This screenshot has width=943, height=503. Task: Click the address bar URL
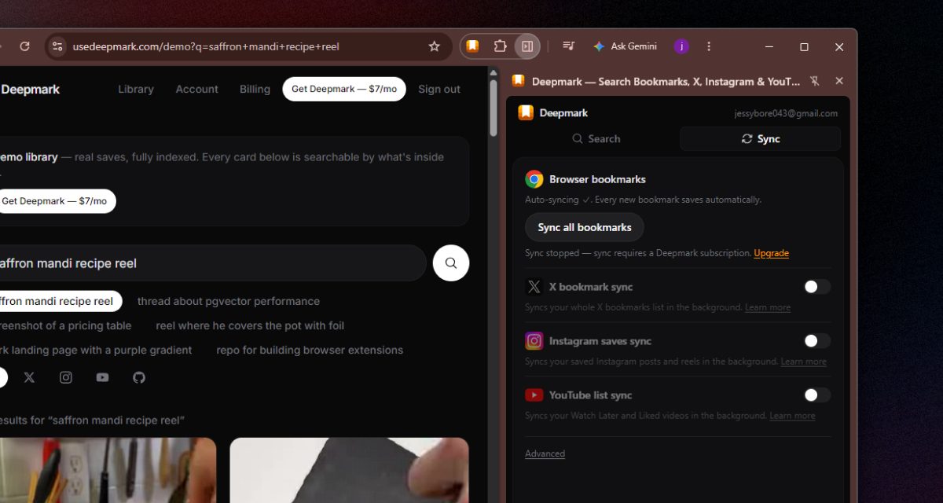(206, 46)
